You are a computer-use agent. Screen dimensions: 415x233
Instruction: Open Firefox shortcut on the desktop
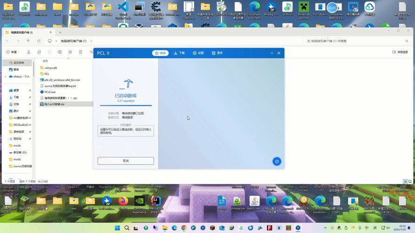pos(123,203)
